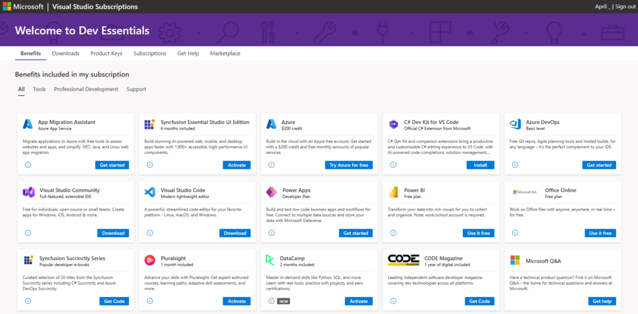638x314 pixels.
Task: Click the Visual Studio Code icon
Action: click(x=150, y=193)
